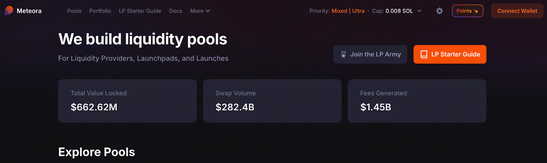Screen dimensions: 547x163
Task: Go to the Portfolio page
Action: click(x=100, y=11)
